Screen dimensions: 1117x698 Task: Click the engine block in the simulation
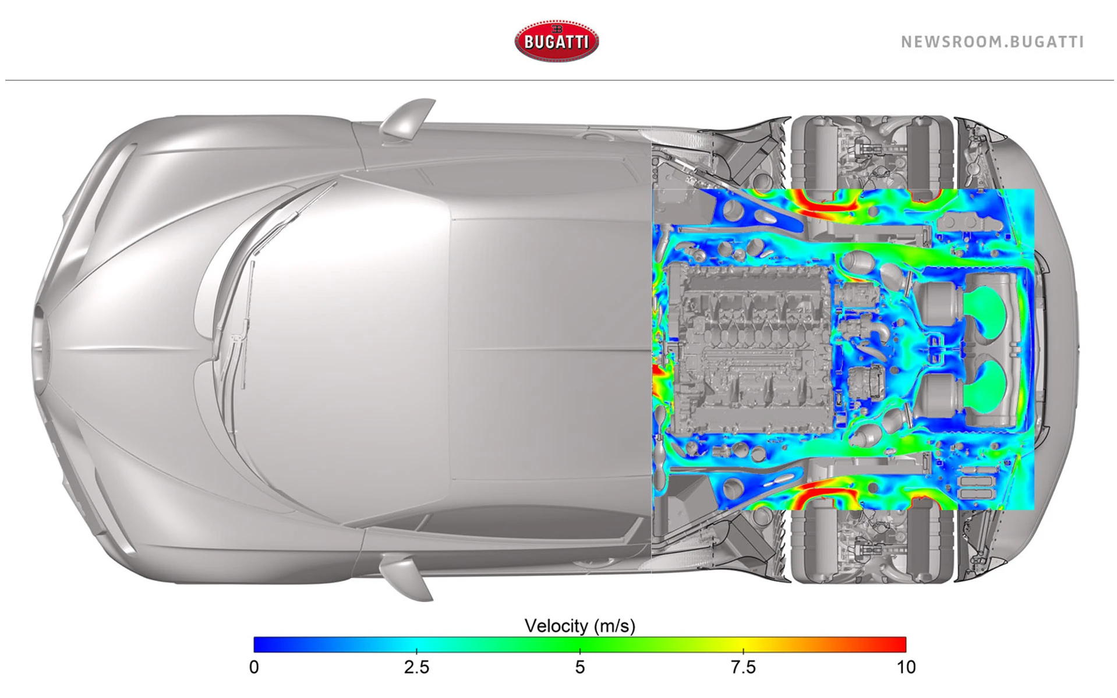click(x=748, y=349)
